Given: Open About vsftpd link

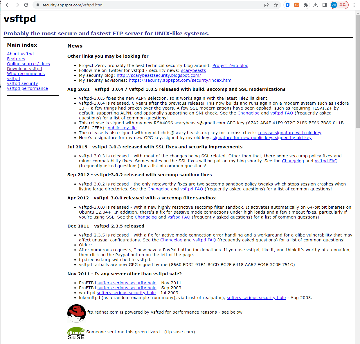Looking at the screenshot, I should tap(20, 54).
